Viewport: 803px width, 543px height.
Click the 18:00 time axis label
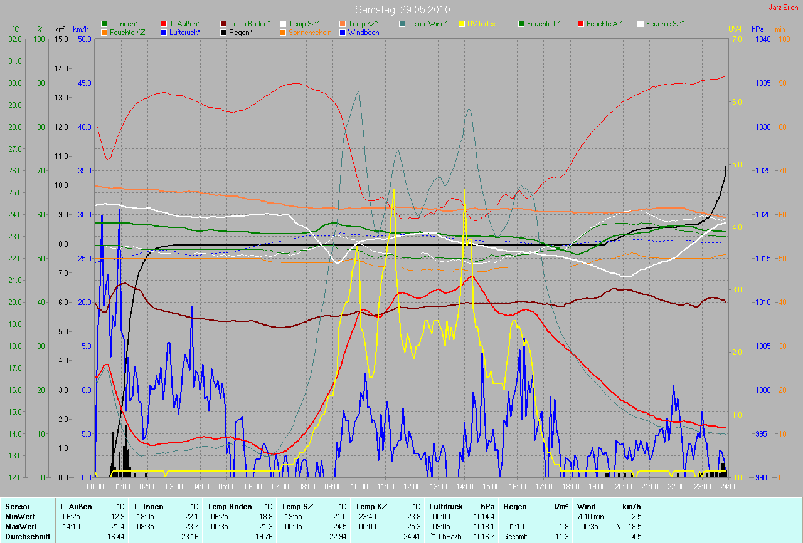570,486
